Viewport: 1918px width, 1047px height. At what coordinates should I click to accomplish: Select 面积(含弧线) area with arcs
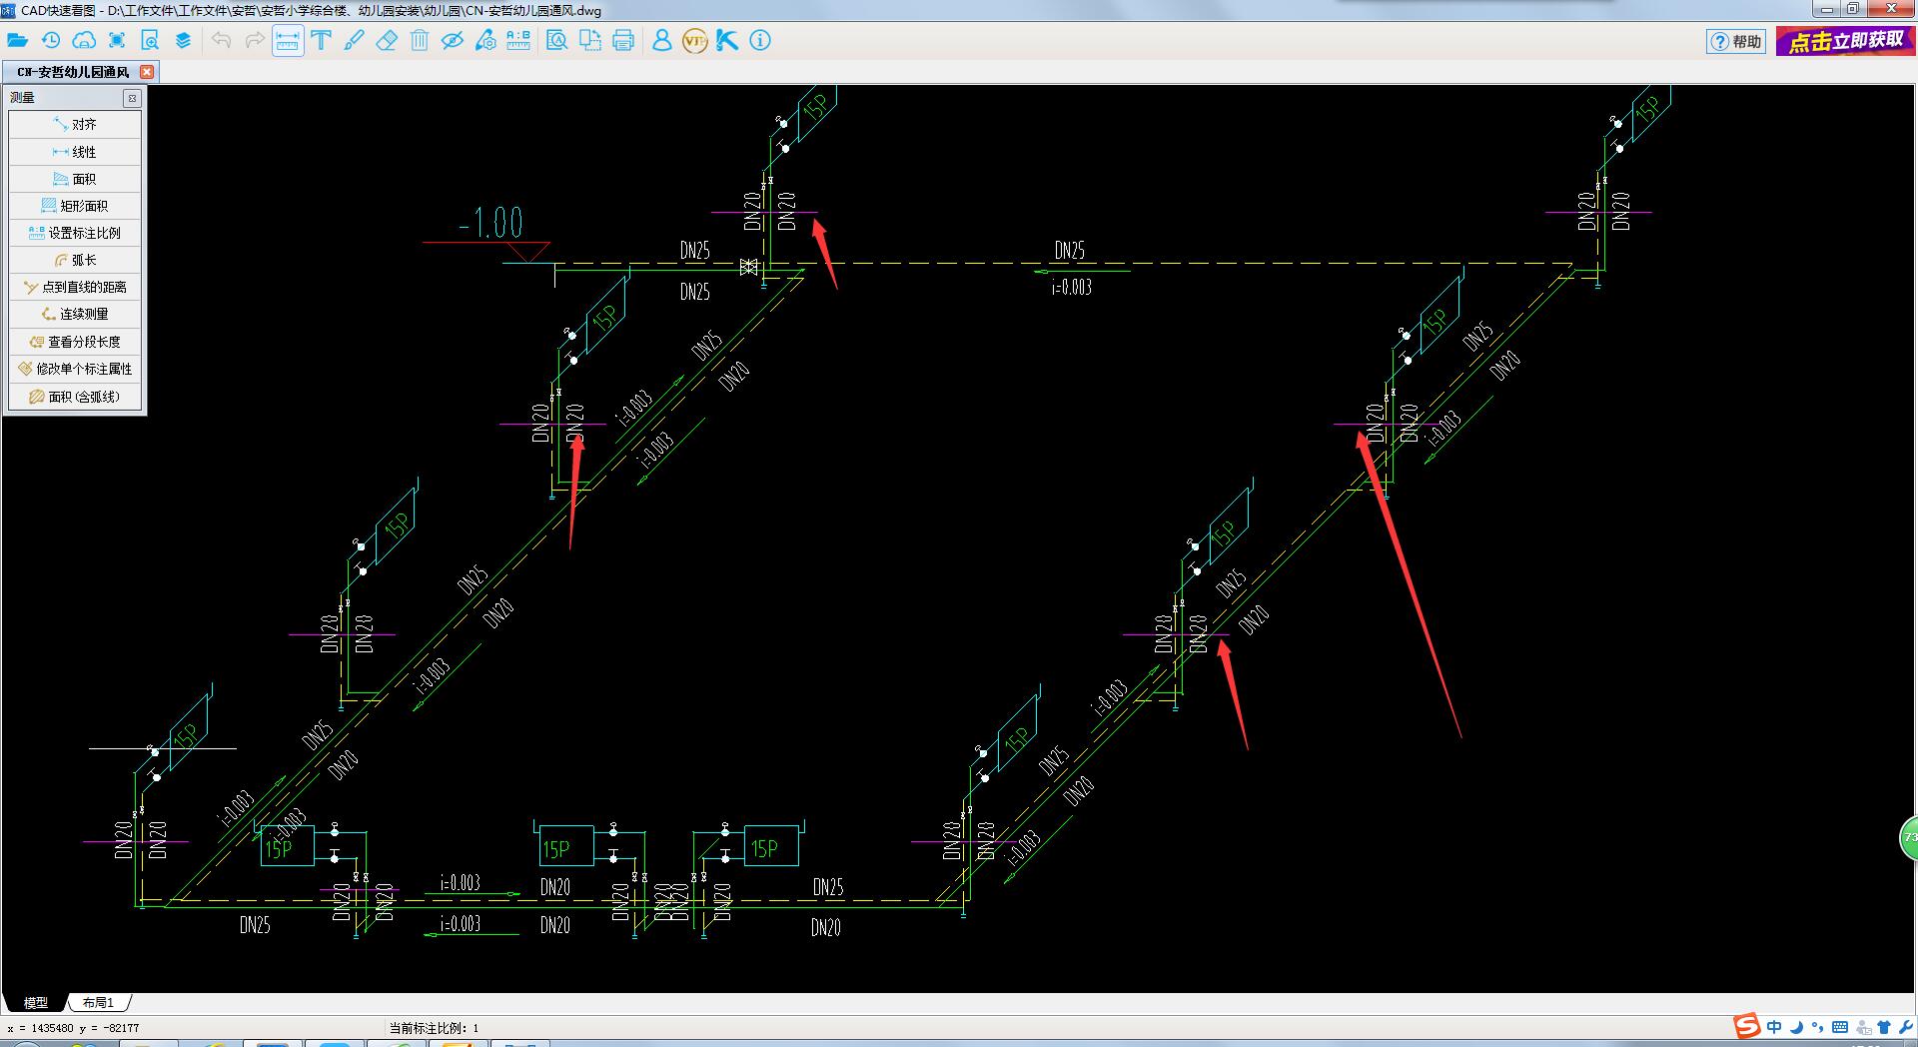pyautogui.click(x=75, y=397)
